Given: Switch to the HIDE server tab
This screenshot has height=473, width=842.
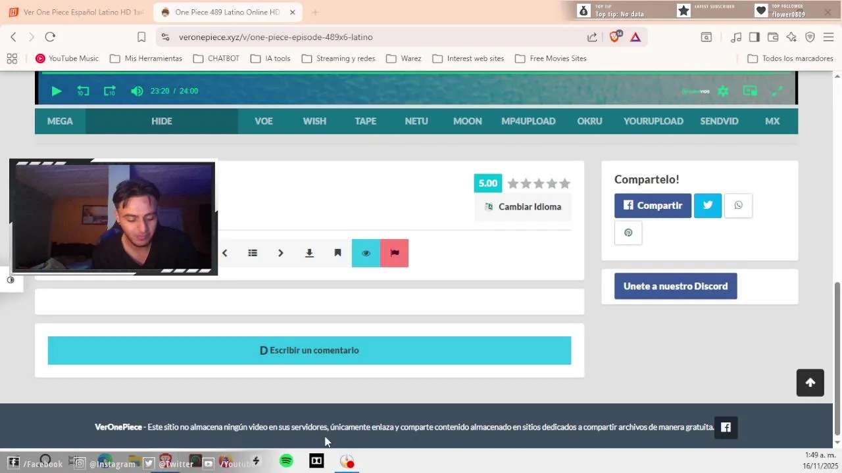Looking at the screenshot, I should [161, 121].
